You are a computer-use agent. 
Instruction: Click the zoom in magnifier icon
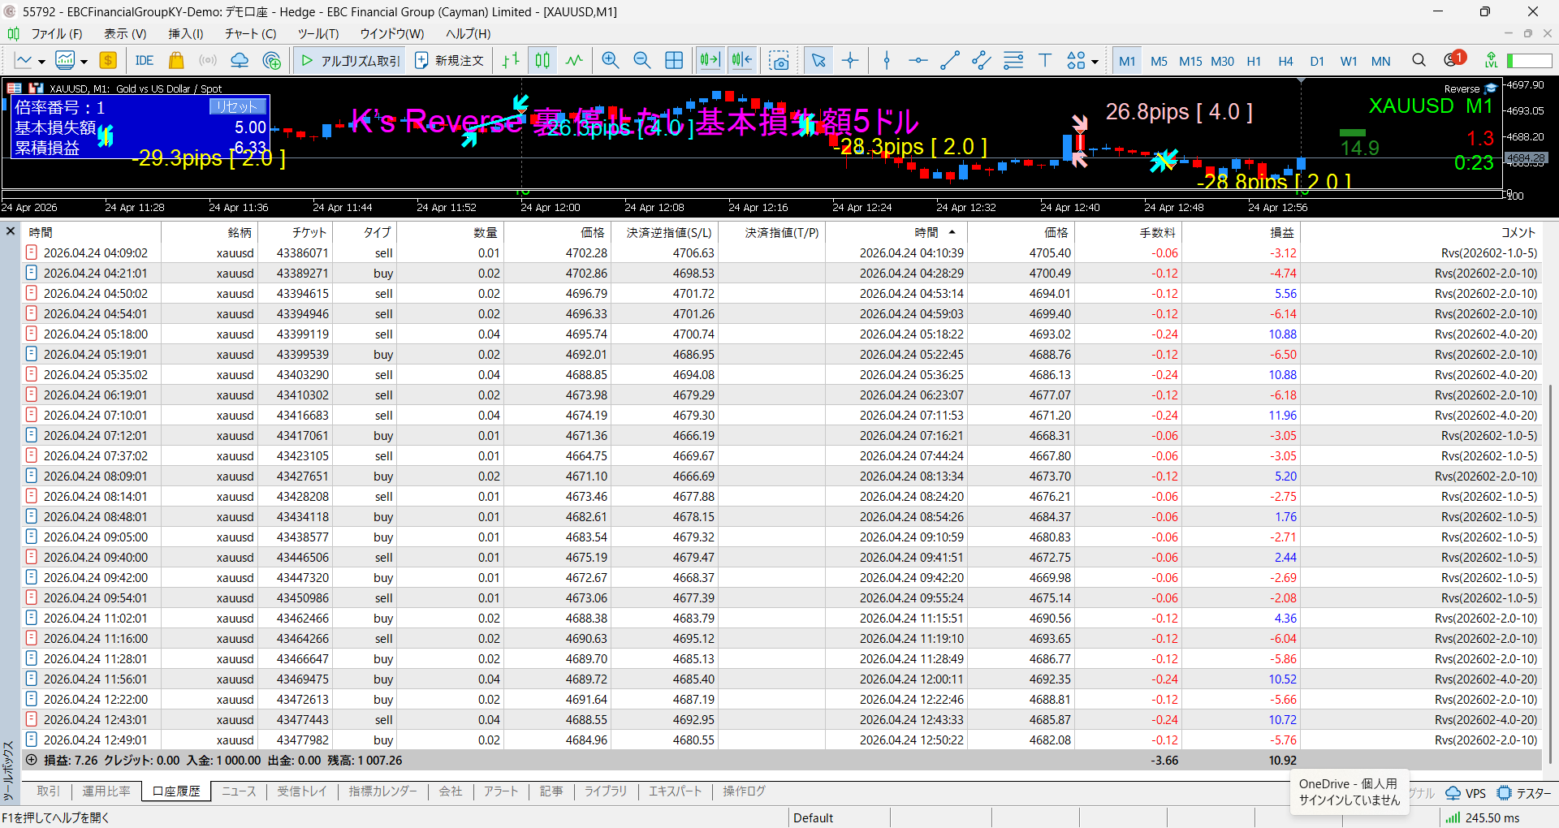pos(610,61)
